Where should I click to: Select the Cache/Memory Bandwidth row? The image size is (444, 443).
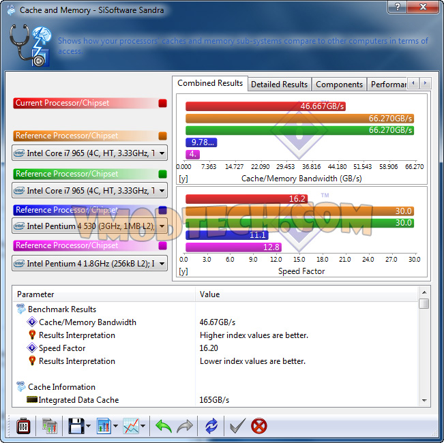pos(216,322)
